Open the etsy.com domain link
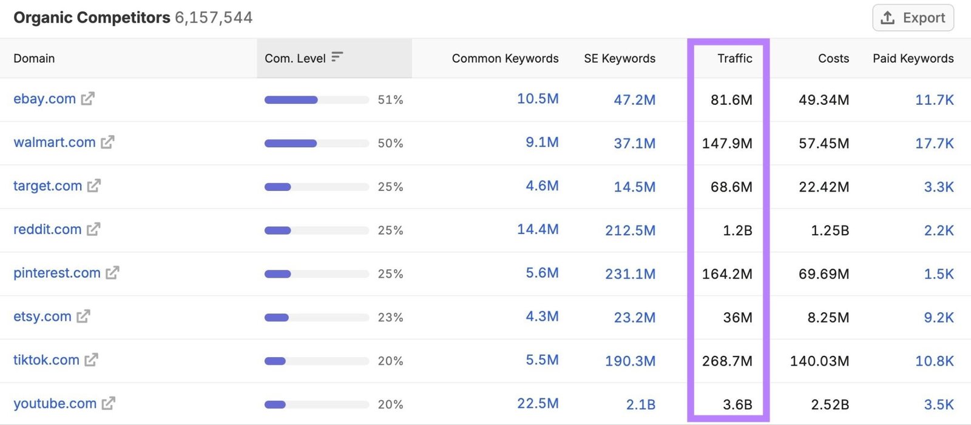Viewport: 971px width, 425px height. pos(42,317)
